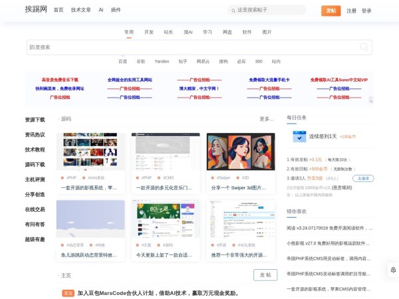Image resolution: width=399 pixels, height=299 pixels.
Task: Click the 去邀请 invite button
Action: [x=362, y=178]
